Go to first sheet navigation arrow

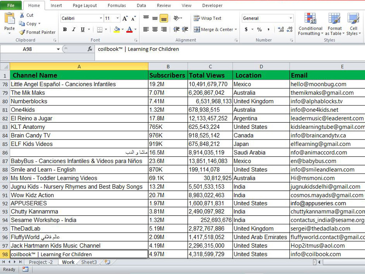click(3, 262)
